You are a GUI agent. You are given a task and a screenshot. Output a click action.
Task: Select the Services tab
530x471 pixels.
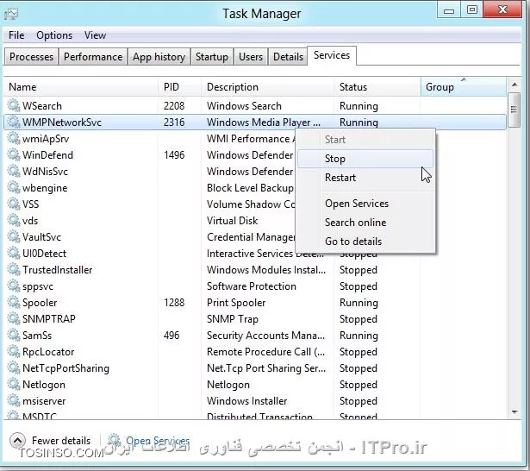tap(332, 55)
